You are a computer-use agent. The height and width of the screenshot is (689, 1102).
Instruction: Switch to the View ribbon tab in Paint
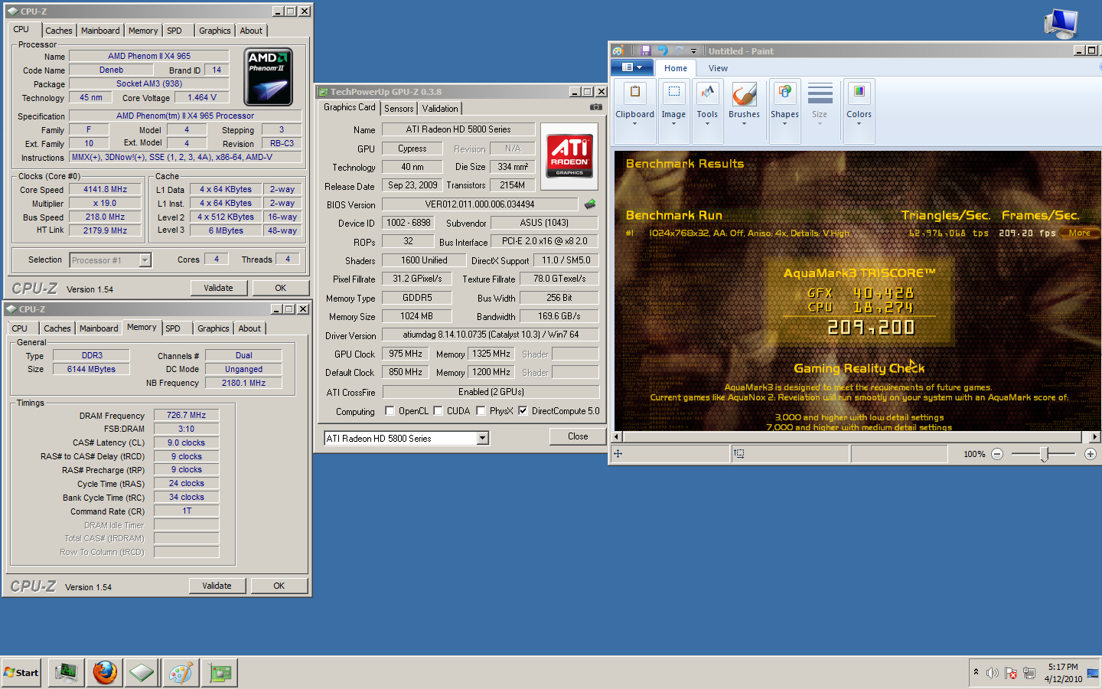[x=718, y=68]
